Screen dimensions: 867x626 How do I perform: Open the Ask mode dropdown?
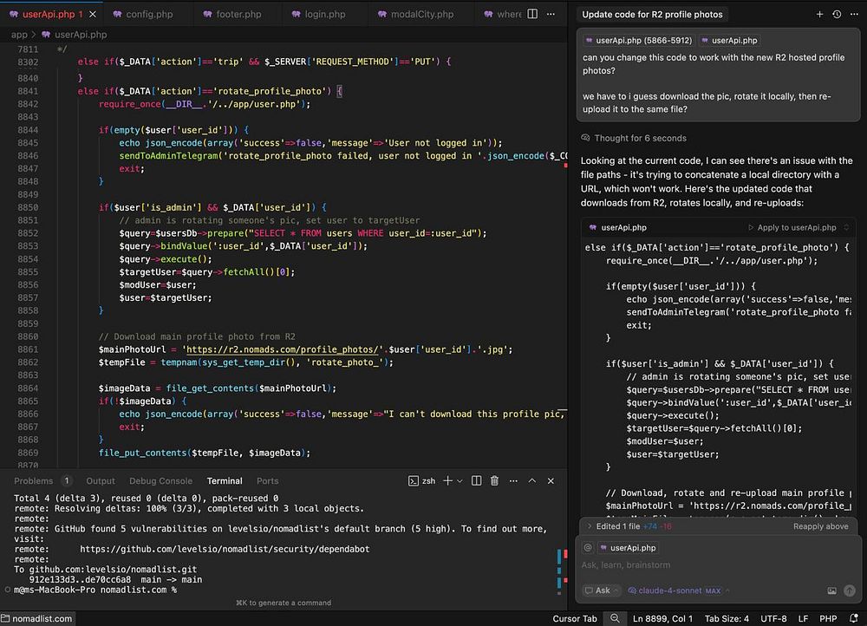pos(601,590)
